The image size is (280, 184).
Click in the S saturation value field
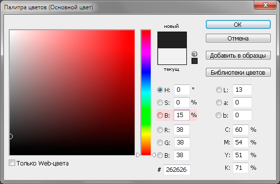(181, 102)
